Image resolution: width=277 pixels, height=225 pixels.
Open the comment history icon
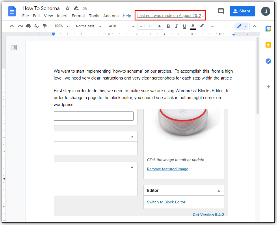[x=221, y=11]
